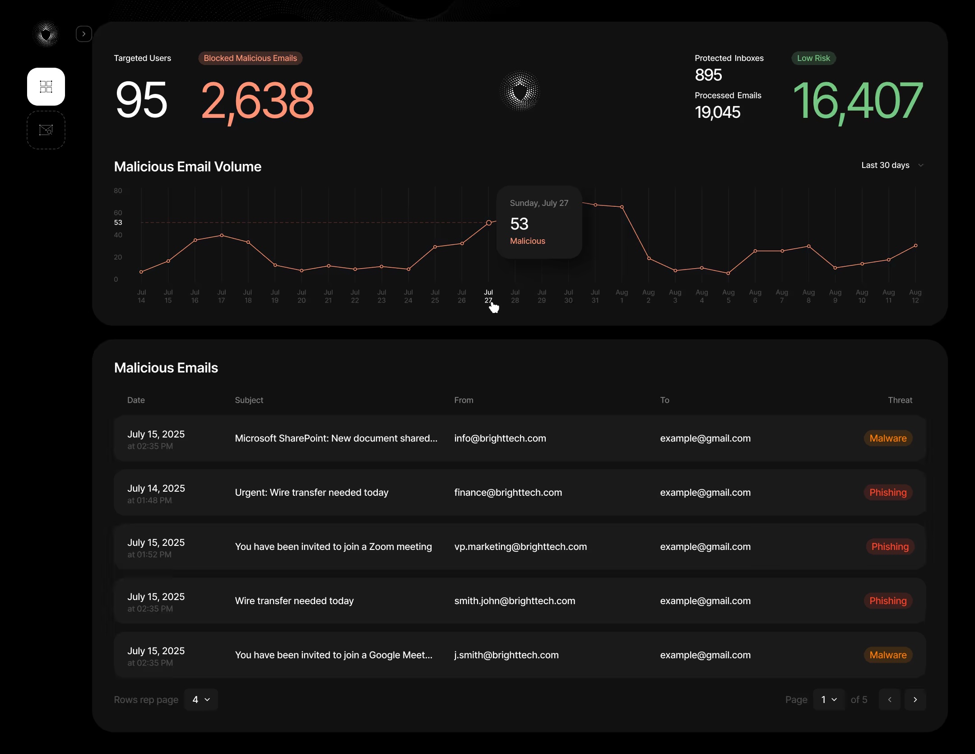Click the Phishing tag on Zoom meeting email
Screen dimensions: 975x754
tap(890, 547)
